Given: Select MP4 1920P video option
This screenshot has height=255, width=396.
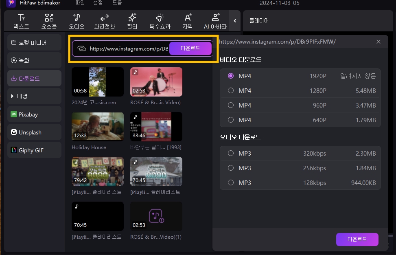Looking at the screenshot, I should tap(300, 76).
